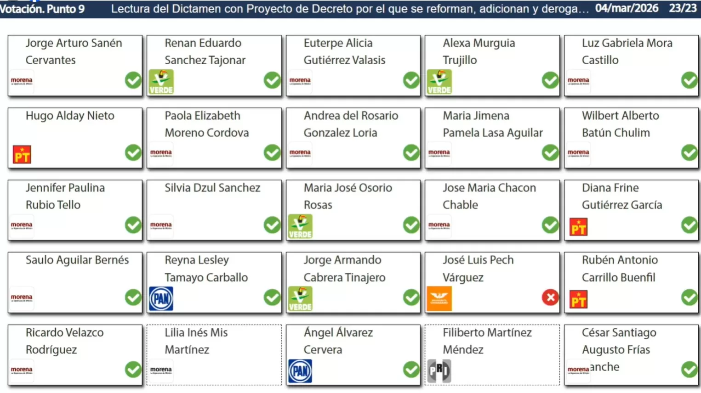Click the Morena logo on Jorge Arturo Sanén's card

(22, 81)
